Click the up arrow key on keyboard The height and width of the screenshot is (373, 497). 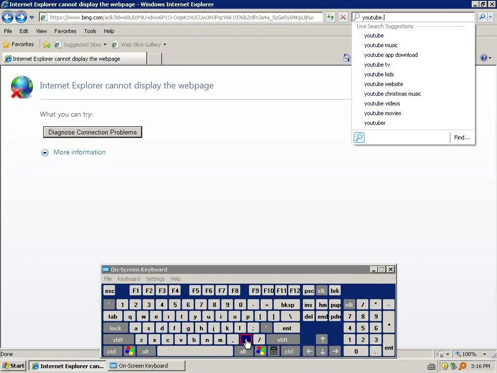(322, 340)
